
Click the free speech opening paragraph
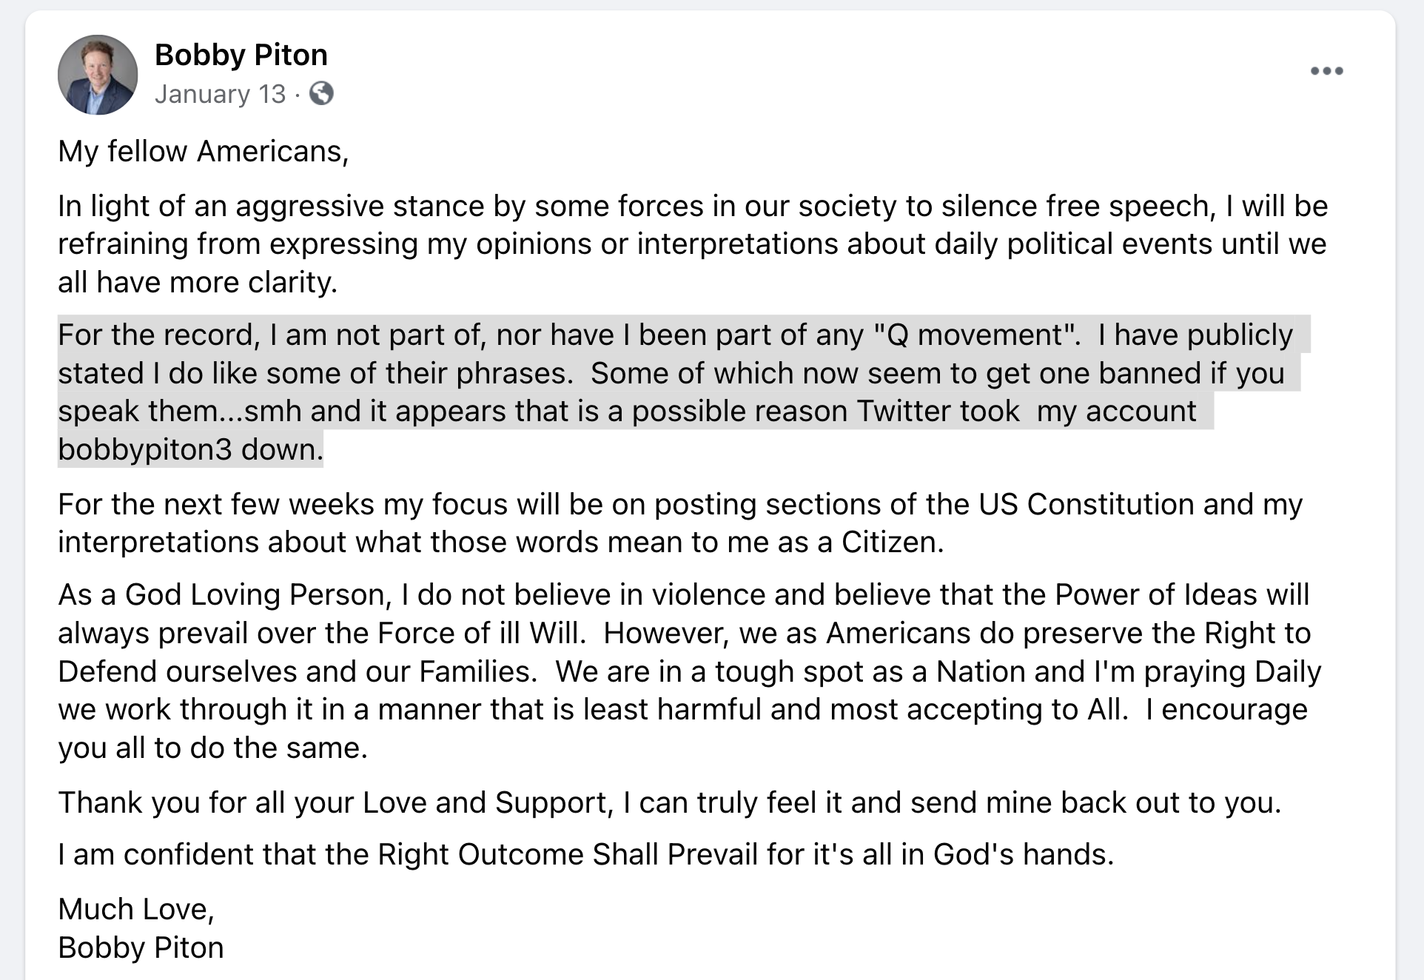[x=666, y=243]
